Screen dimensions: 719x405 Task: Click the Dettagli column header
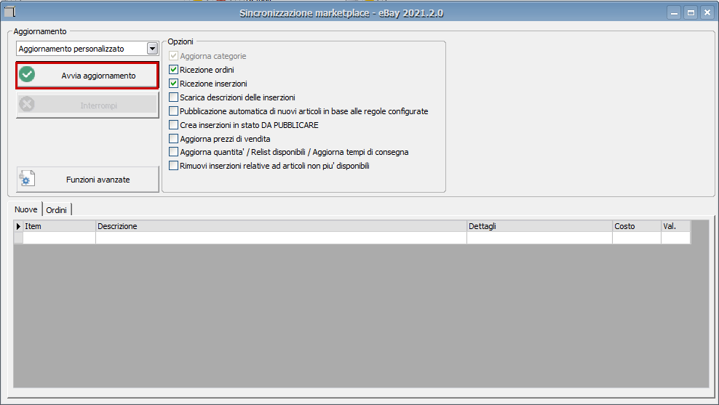click(x=540, y=226)
